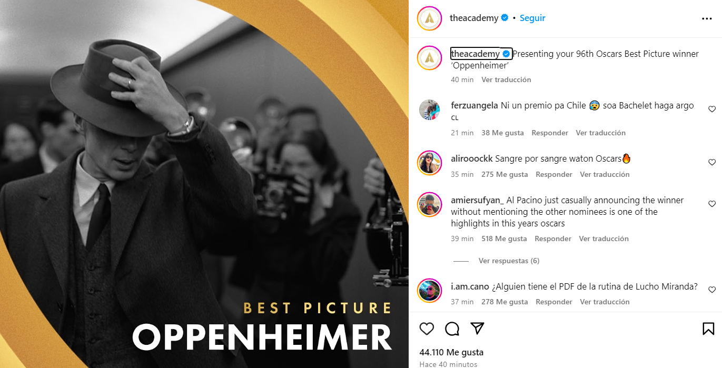Image resolution: width=722 pixels, height=368 pixels.
Task: Open the three-dot more options menu
Action: (707, 18)
